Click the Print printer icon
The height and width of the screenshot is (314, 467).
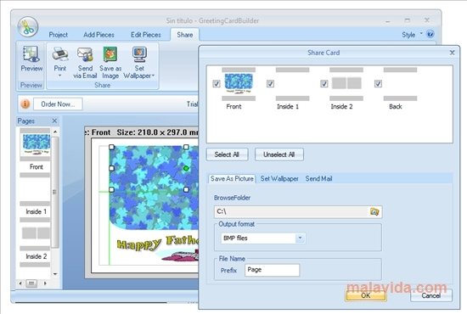[60, 55]
